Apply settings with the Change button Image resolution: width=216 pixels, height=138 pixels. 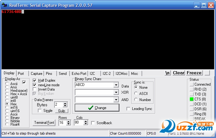(x=97, y=108)
